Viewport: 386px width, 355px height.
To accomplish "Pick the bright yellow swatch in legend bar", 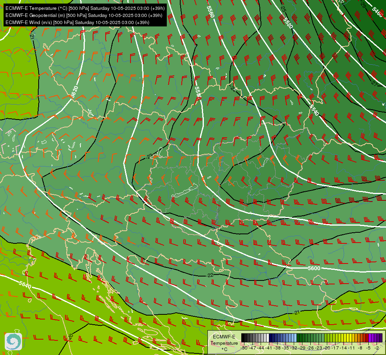I will (x=348, y=338).
